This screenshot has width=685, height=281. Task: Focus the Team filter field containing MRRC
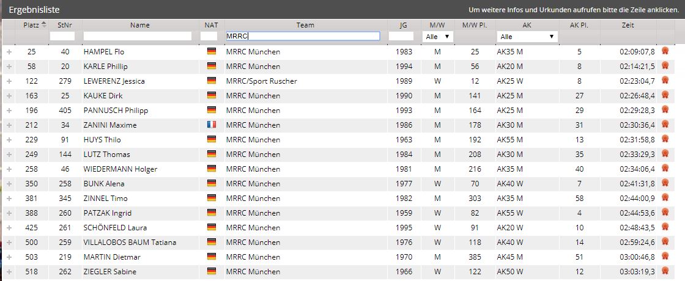pyautogui.click(x=303, y=37)
